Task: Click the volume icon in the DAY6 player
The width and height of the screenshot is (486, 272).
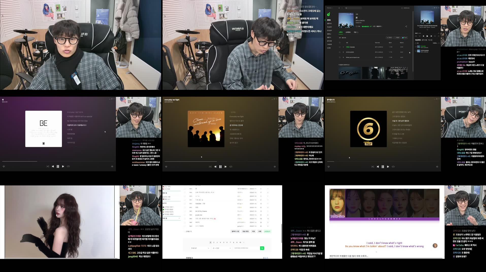Action: [x=437, y=166]
